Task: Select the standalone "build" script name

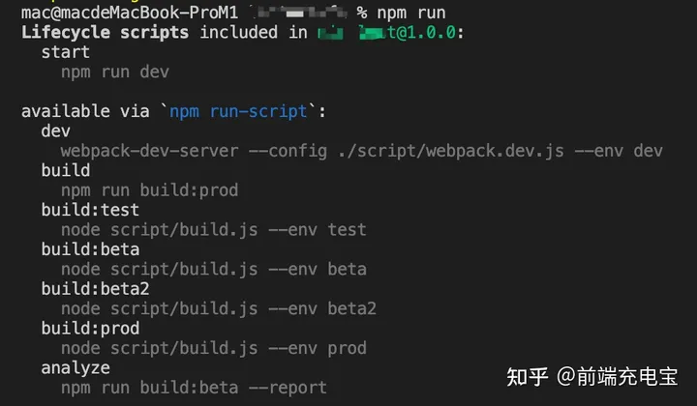Action: tap(66, 170)
